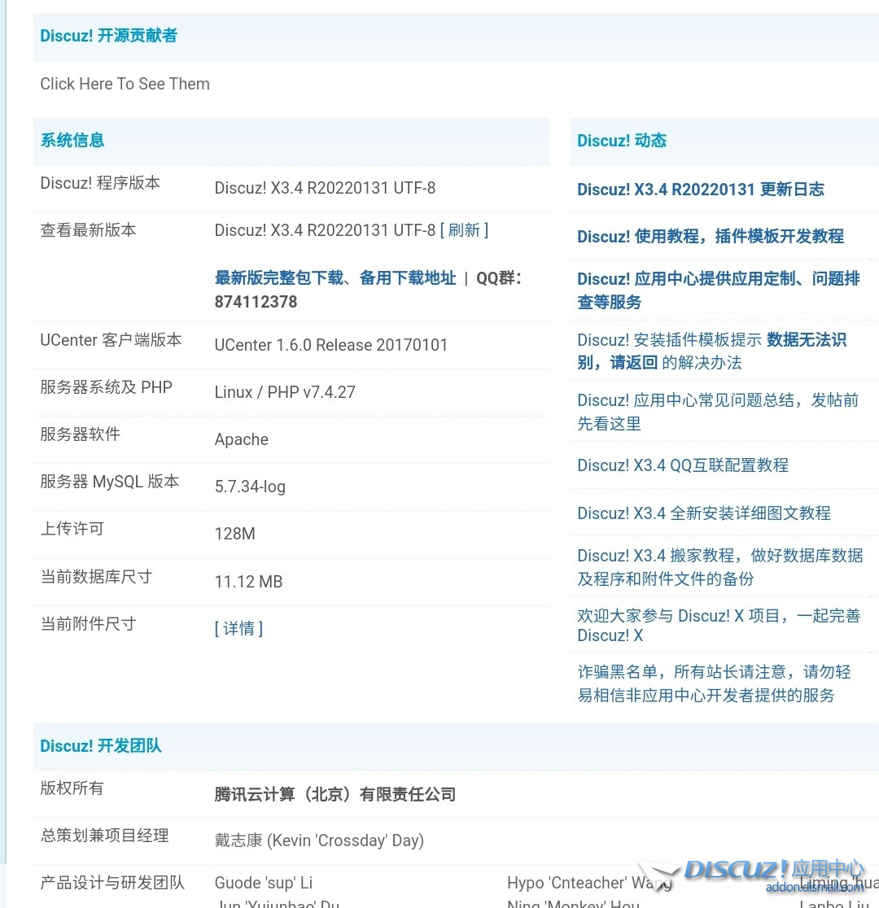879x908 pixels.
Task: Click program version value Discuz! X3.4 R20220131 UTF-8
Action: point(325,188)
